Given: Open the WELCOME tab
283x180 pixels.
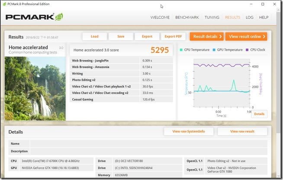Looking at the screenshot, I should 160,17.
